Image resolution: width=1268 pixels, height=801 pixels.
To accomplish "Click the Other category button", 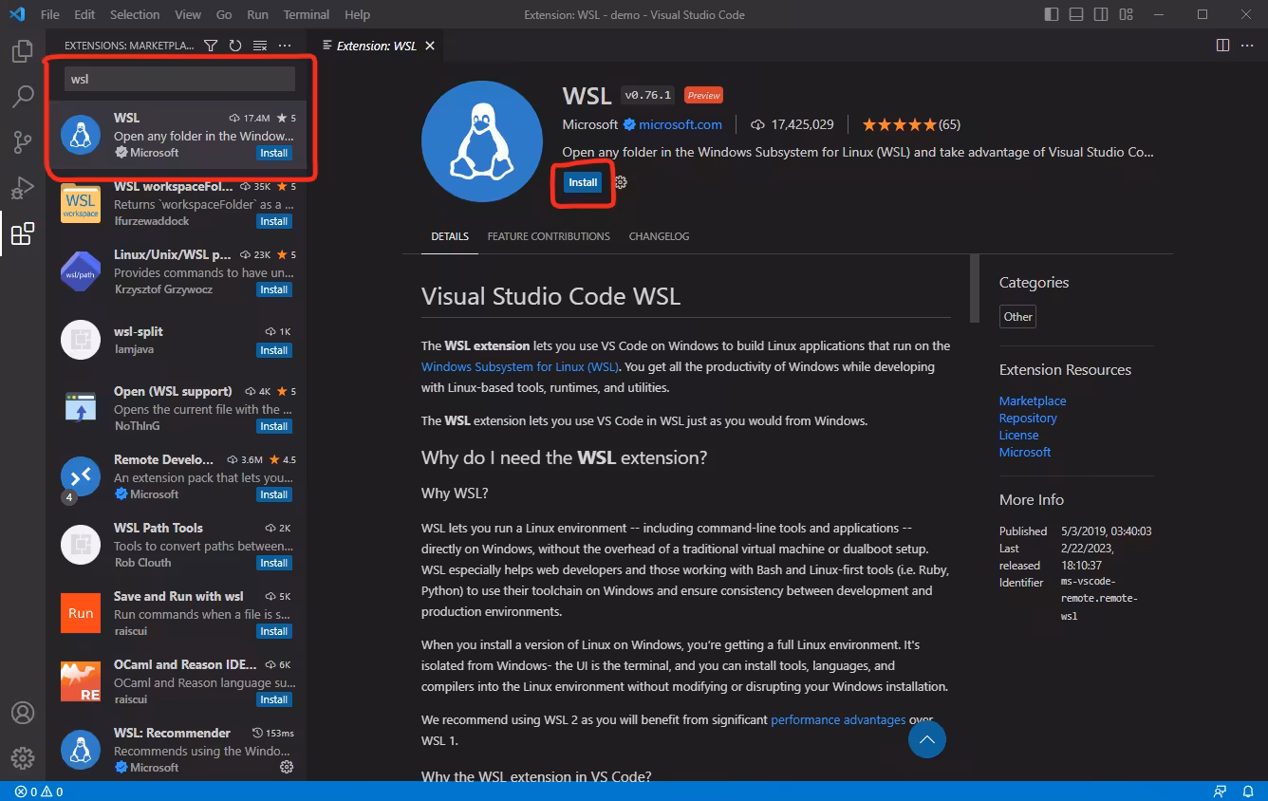I will pos(1017,317).
